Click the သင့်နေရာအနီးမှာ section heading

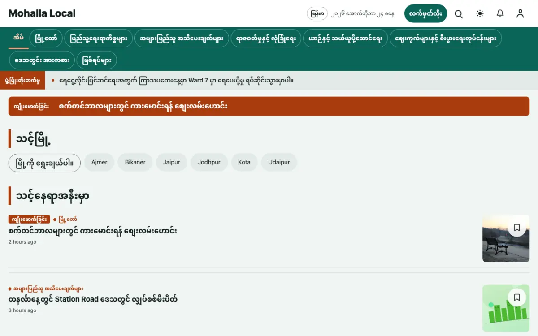coord(52,196)
